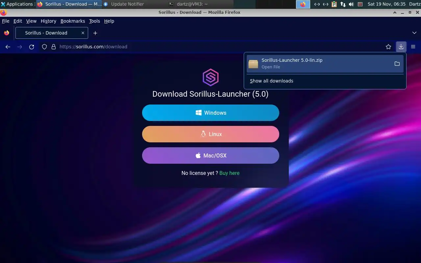Toggle the downloads toolbar button
Screen dimensions: 421x263
coord(401,47)
